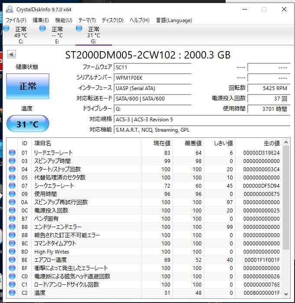Screen dimensions: 295x303
Task: Click the status icon for スタート/ストップ回数 row
Action: (x=12, y=169)
